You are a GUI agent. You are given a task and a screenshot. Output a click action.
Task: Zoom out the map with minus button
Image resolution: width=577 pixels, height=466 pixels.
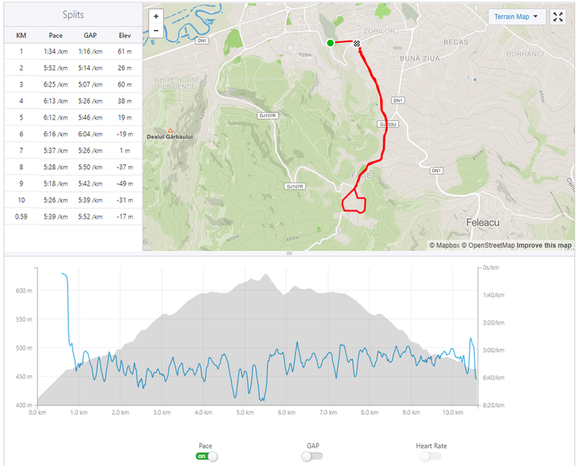156,31
